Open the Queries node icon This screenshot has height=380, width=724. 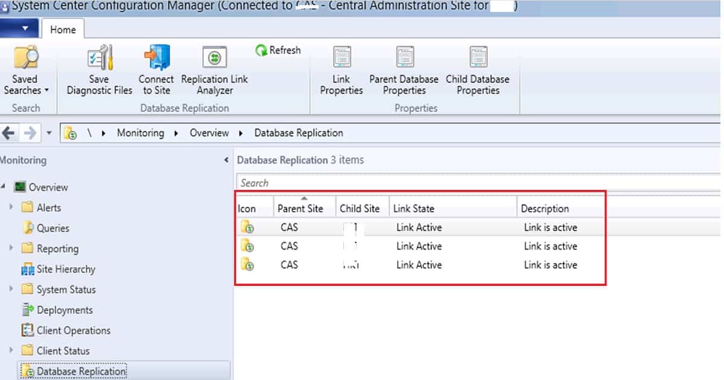pos(27,228)
